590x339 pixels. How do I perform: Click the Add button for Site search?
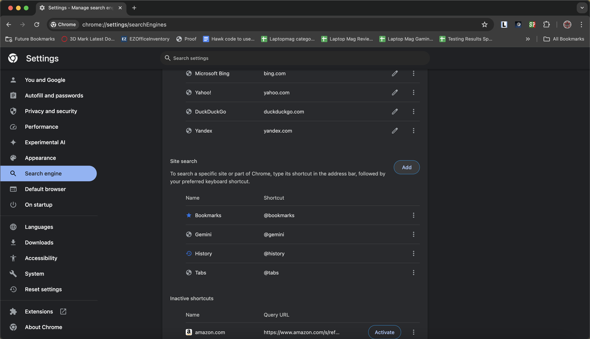[407, 167]
